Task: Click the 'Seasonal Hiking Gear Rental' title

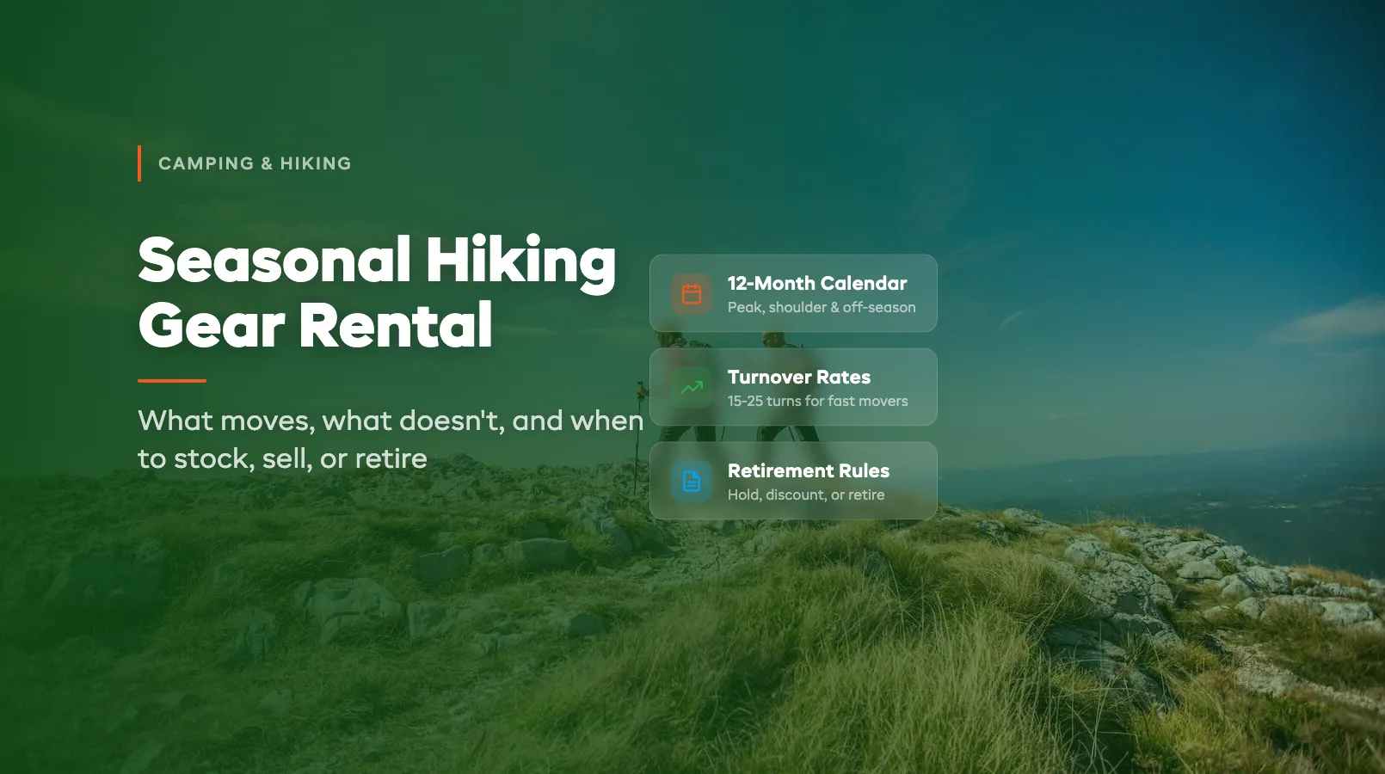Action: 377,292
